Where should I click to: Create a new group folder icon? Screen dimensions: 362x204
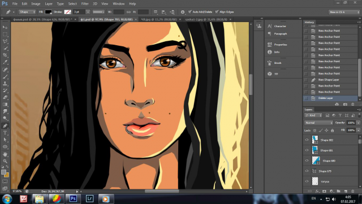point(338,191)
